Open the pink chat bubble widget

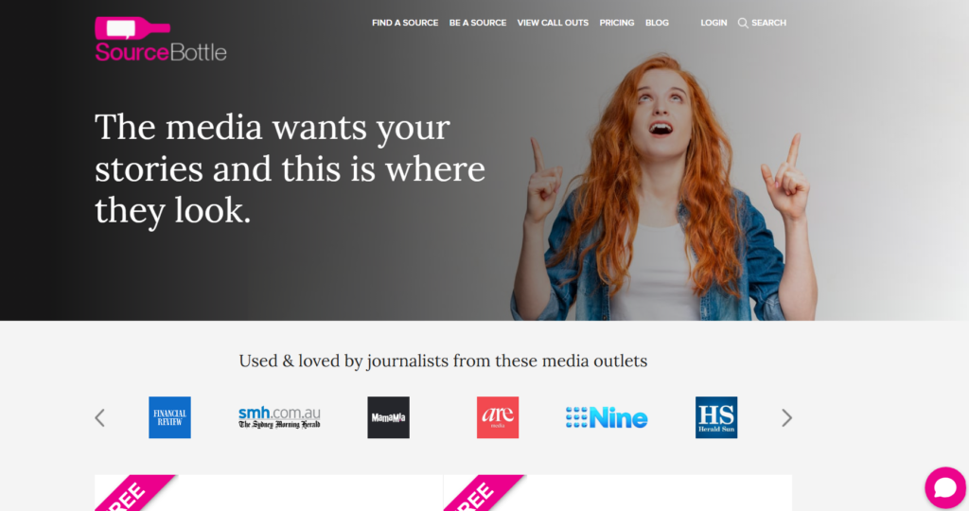[944, 487]
